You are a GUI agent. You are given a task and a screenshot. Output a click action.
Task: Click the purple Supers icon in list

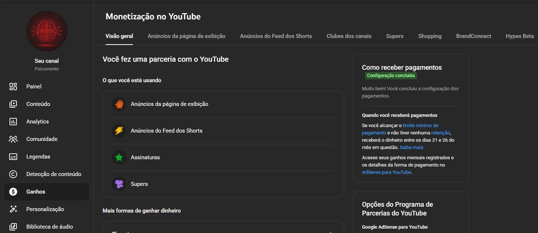point(119,184)
